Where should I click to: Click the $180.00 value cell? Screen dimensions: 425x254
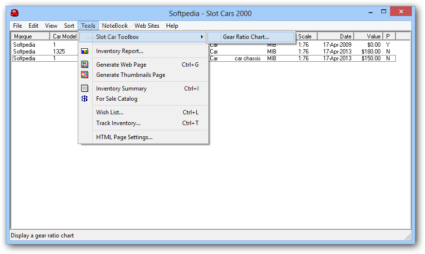pos(371,52)
